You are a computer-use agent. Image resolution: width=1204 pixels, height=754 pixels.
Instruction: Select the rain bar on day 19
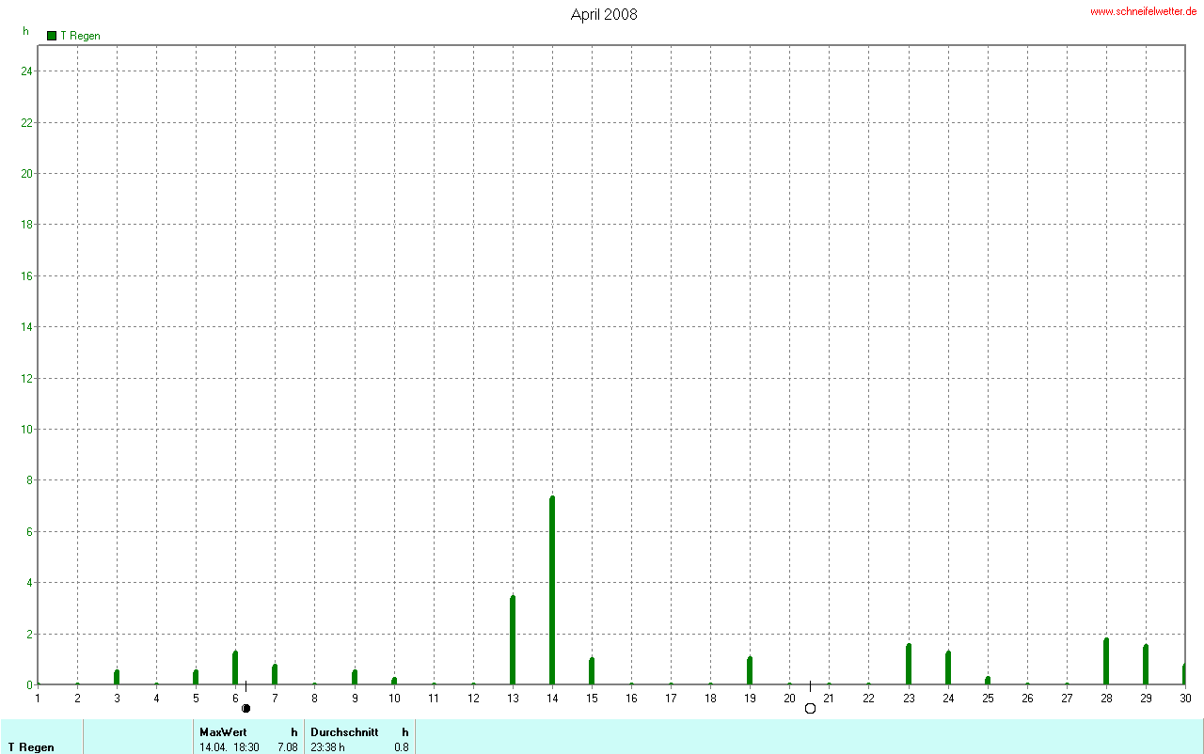click(x=750, y=670)
